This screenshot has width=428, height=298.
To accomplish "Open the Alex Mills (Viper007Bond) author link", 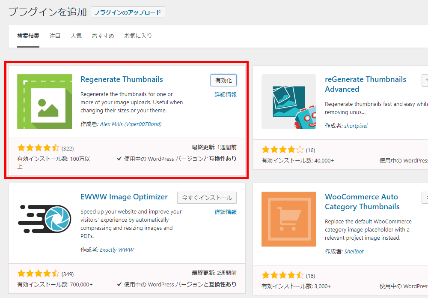I will coord(131,124).
